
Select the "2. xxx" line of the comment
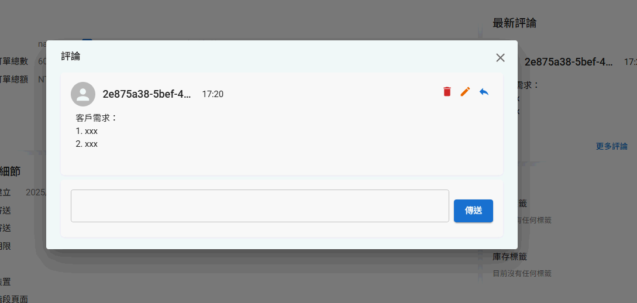(x=87, y=144)
